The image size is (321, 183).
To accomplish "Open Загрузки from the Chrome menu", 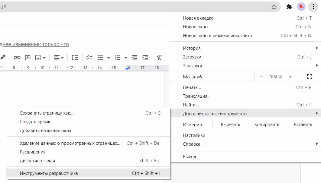I will pyautogui.click(x=245, y=57).
